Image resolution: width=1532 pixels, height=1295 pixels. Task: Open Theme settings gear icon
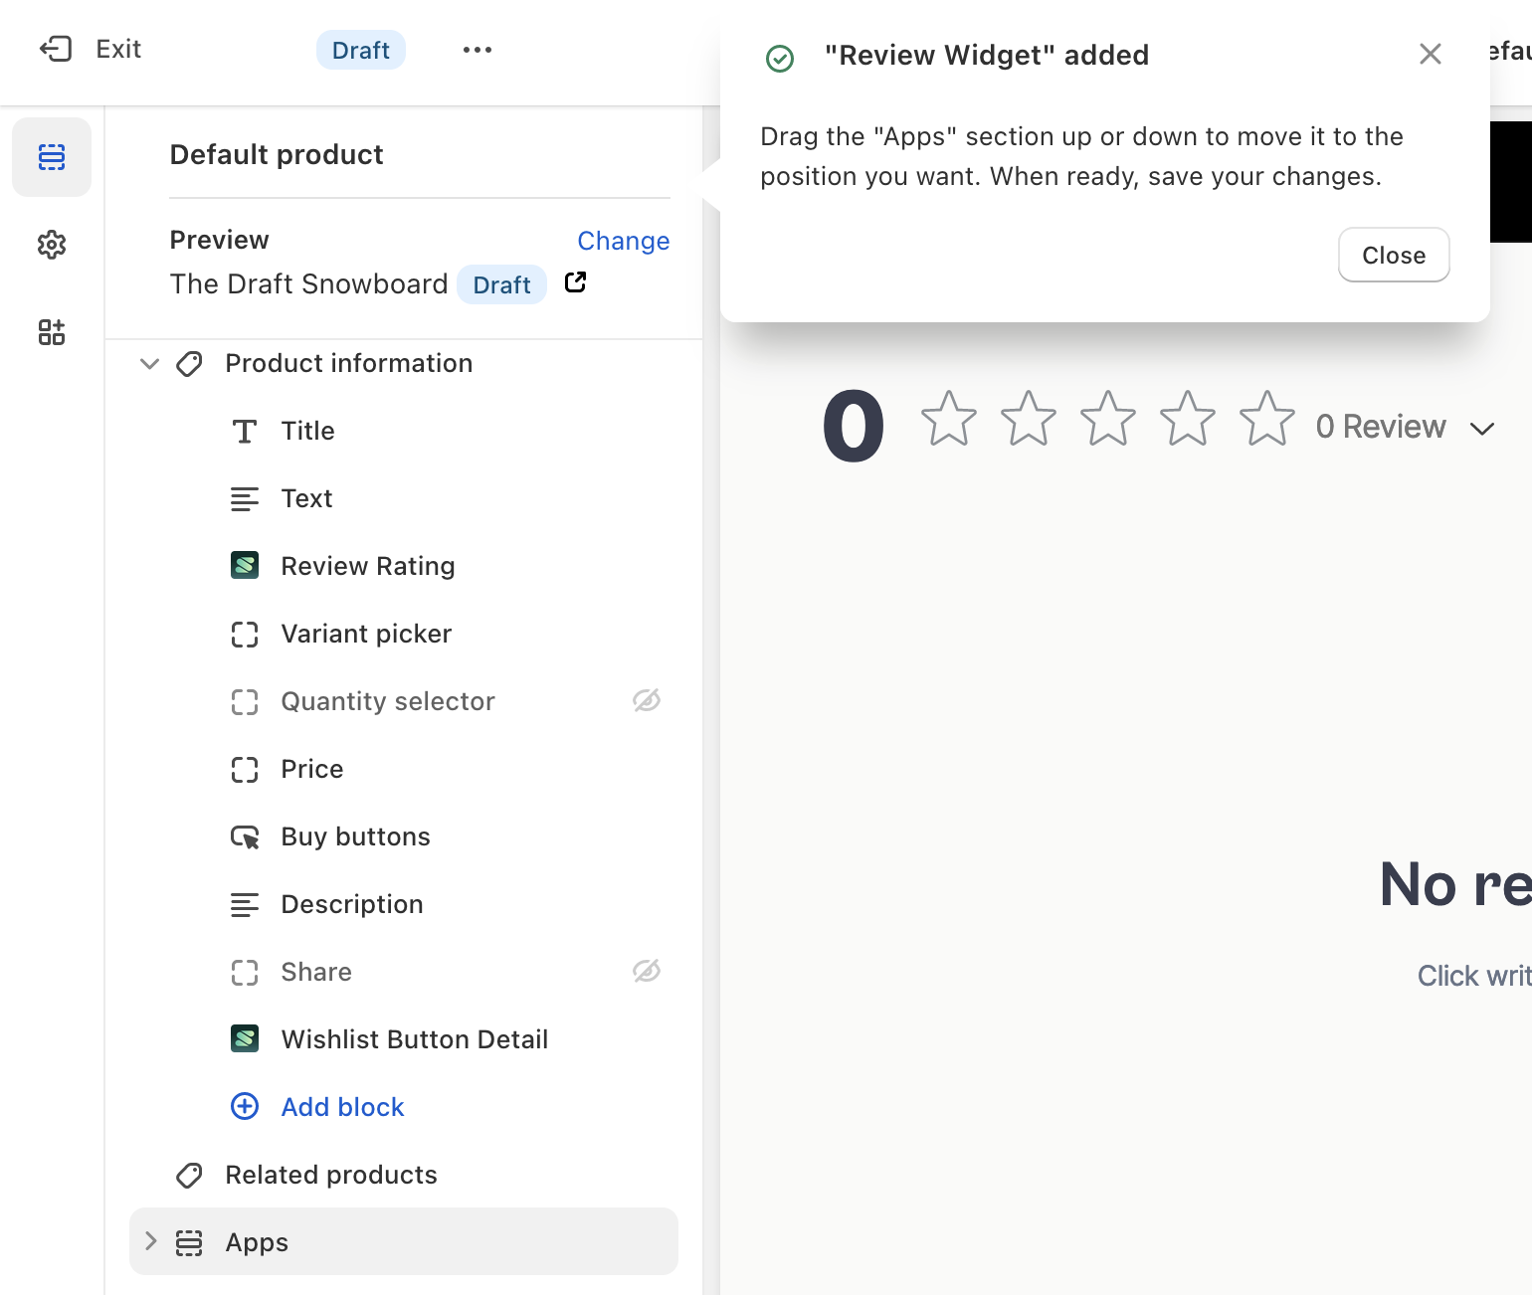tap(52, 245)
